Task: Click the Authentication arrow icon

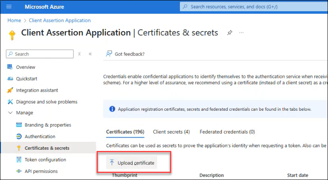Action: pyautogui.click(x=19, y=136)
